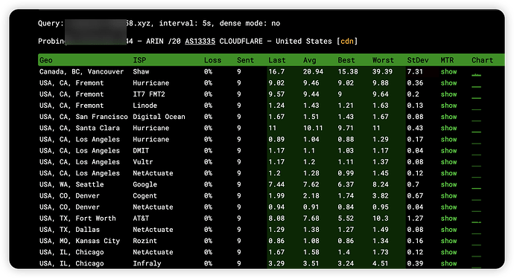Click the Cogent ISP cell
514x278 pixels.
click(x=145, y=195)
